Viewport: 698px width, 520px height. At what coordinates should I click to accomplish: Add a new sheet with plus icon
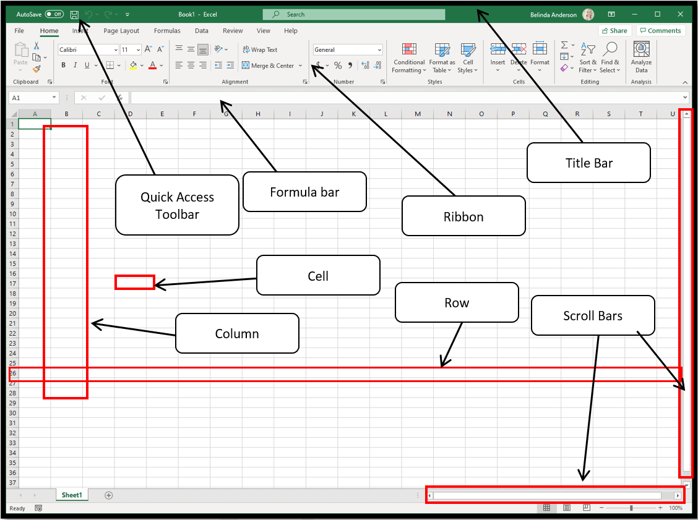(109, 495)
